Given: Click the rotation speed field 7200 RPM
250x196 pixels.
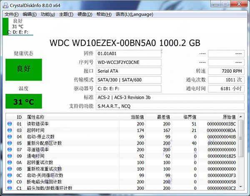Looking at the screenshot, I should coord(226,71).
